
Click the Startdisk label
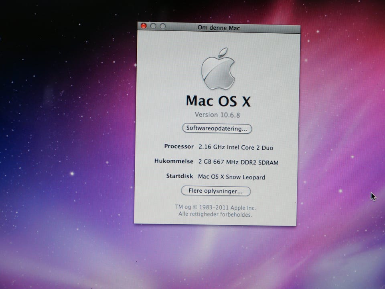(x=180, y=176)
